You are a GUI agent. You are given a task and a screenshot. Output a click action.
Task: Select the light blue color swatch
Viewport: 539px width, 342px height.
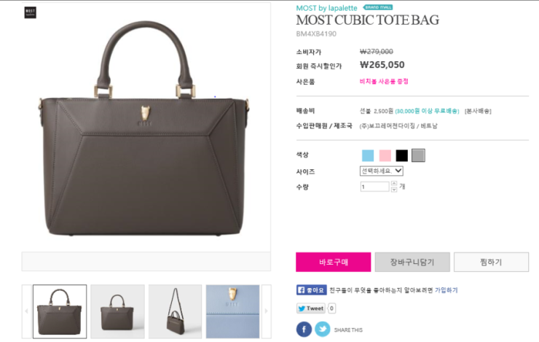(368, 155)
